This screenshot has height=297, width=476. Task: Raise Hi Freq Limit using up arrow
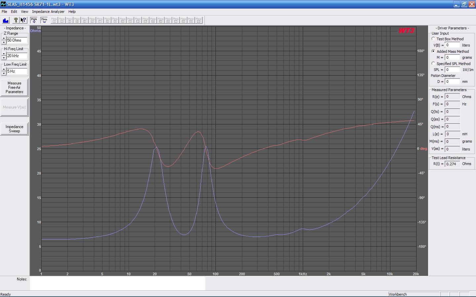click(4, 54)
